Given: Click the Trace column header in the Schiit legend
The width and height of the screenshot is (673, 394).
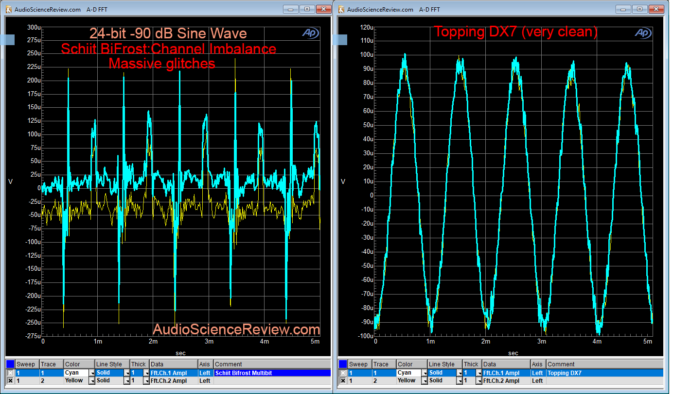Looking at the screenshot, I should point(51,364).
